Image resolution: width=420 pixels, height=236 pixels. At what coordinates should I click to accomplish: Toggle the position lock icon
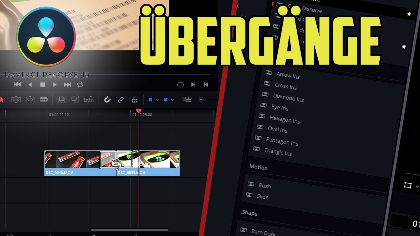coord(134,100)
